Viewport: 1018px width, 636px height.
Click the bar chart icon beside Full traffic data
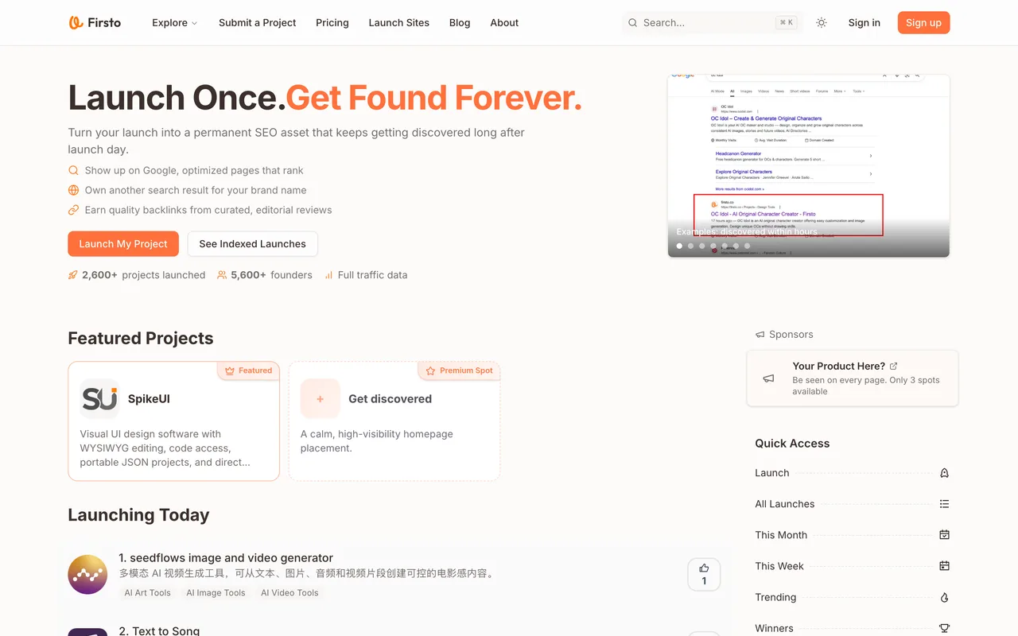(x=328, y=275)
